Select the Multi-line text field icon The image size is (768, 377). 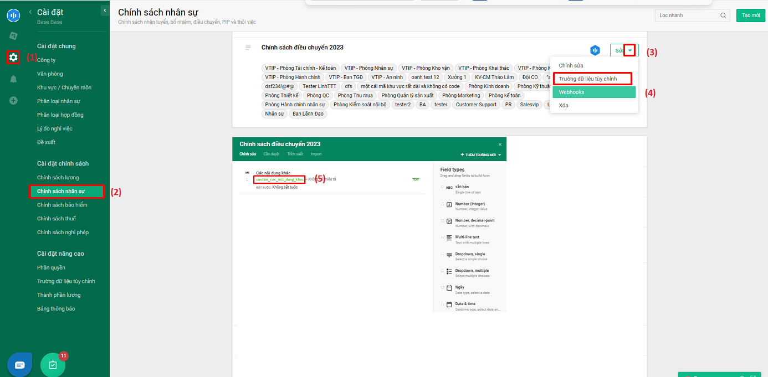pos(449,237)
